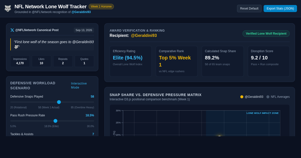Click the Disruption Score 9.2 / 10 value
Screen dimensions: 301x158
259,58
